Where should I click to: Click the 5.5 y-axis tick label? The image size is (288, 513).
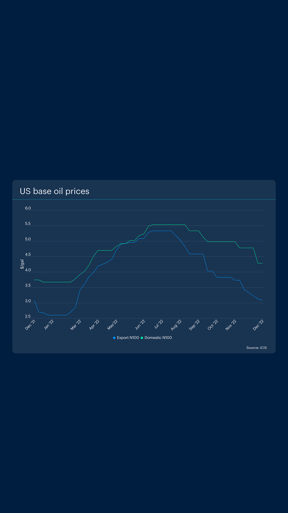click(x=28, y=224)
